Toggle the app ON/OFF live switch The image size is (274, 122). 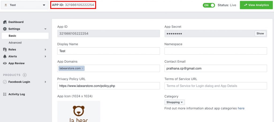point(209,5)
